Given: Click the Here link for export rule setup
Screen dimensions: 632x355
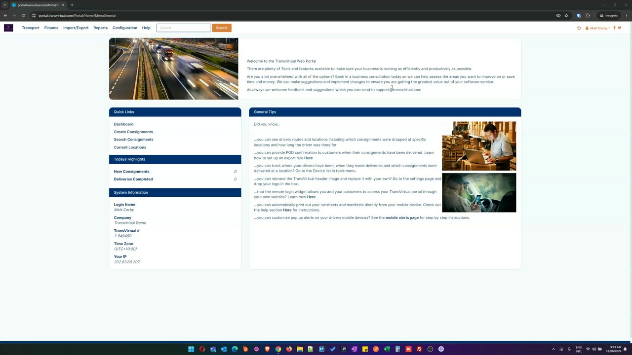Looking at the screenshot, I should coord(309,158).
